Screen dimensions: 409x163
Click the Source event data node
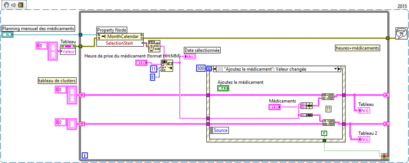tap(219, 130)
